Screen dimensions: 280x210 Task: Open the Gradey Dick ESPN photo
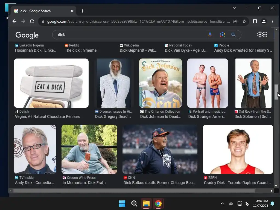click(x=238, y=149)
